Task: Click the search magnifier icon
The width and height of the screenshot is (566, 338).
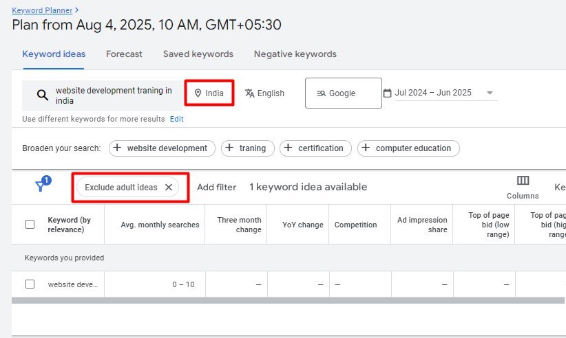Action: pyautogui.click(x=43, y=95)
